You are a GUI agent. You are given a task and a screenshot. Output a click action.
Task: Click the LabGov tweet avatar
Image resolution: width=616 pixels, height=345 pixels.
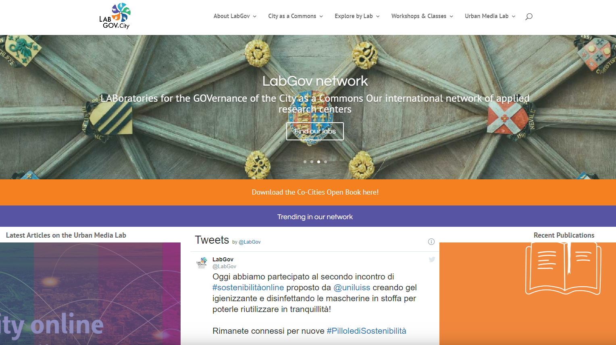pos(202,263)
